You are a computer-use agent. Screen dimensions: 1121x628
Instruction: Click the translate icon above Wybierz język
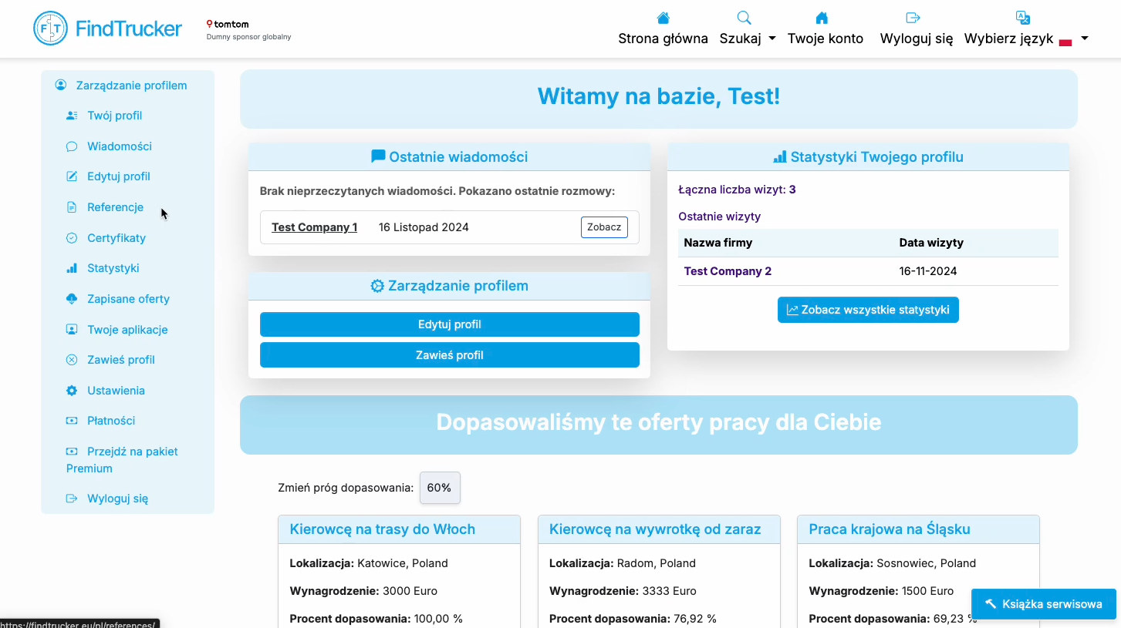point(1022,18)
